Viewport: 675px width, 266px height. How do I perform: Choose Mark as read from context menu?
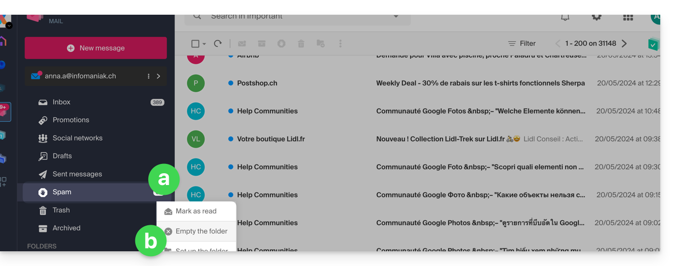point(196,211)
